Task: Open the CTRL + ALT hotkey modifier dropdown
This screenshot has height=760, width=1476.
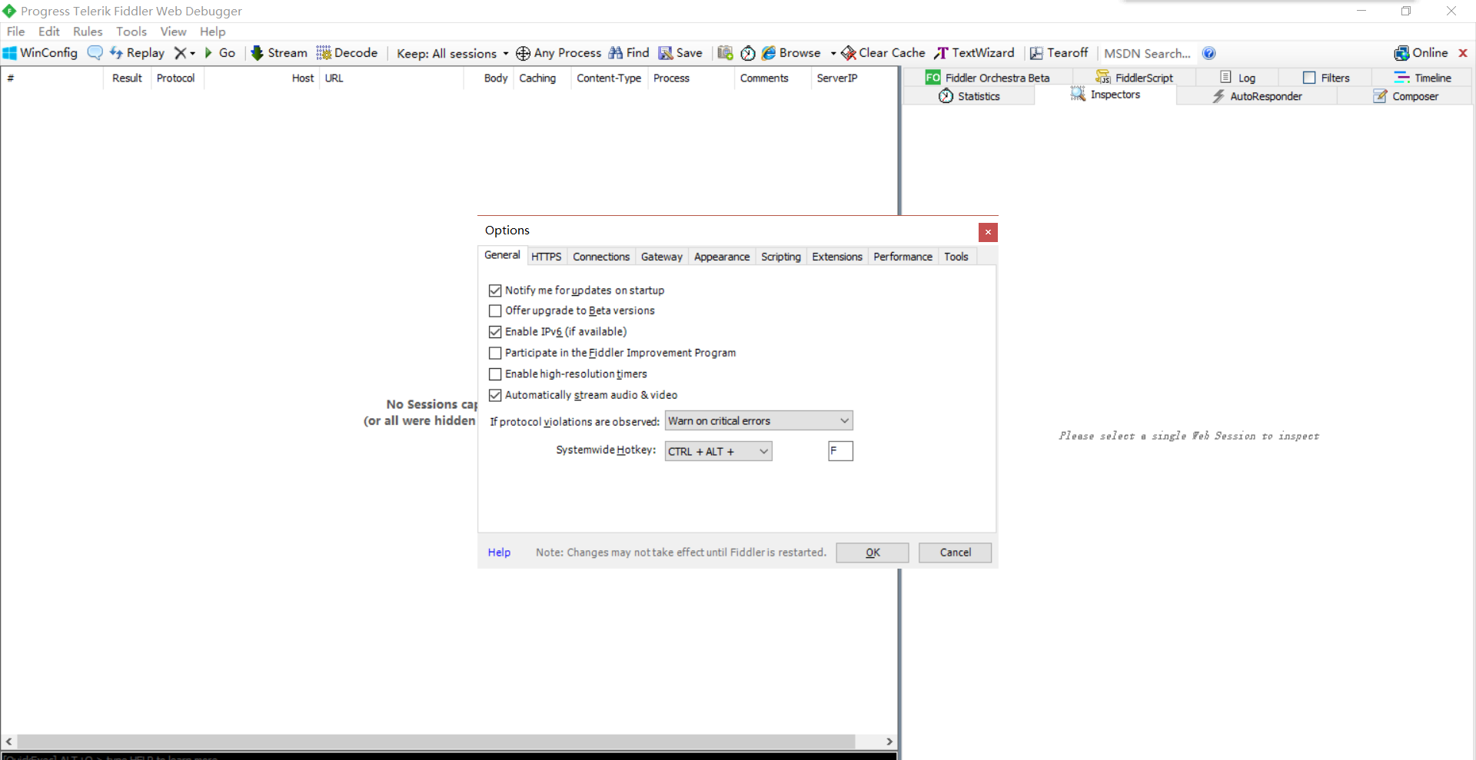Action: pos(763,452)
